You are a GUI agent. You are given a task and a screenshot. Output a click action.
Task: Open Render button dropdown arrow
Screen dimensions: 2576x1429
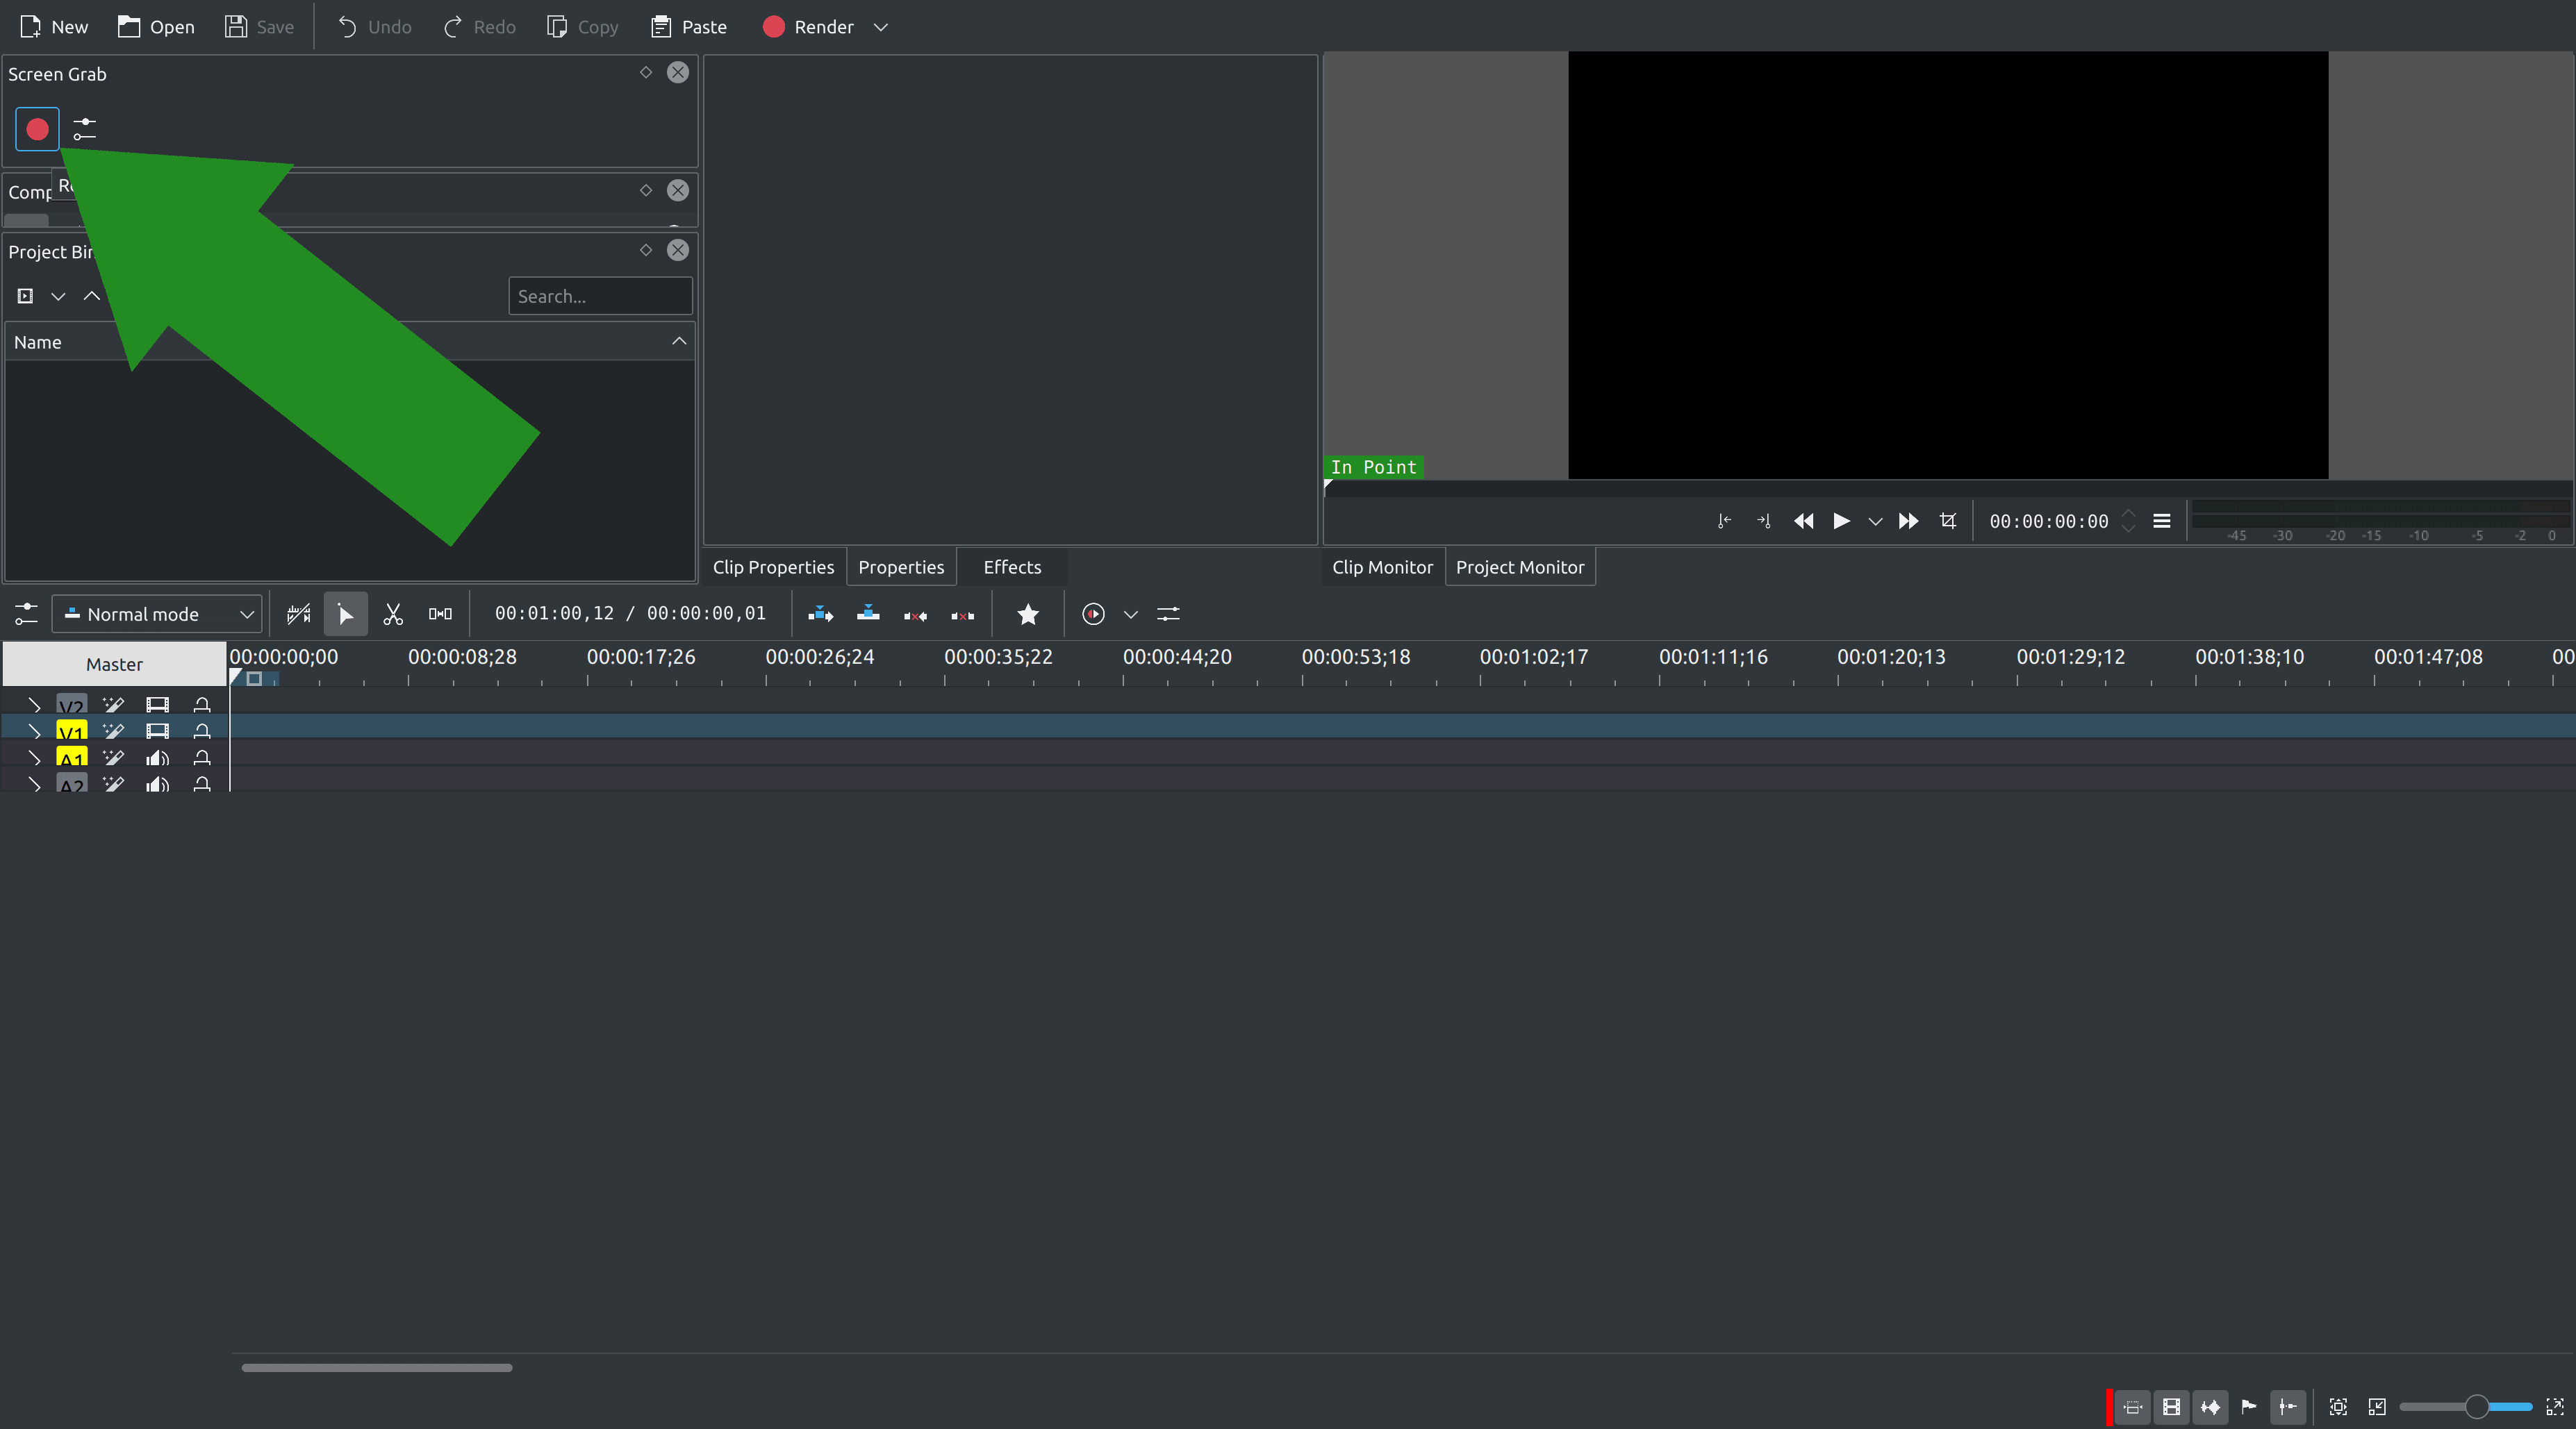point(880,27)
